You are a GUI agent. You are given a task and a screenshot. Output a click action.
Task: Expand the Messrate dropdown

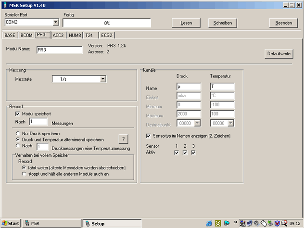102,79
